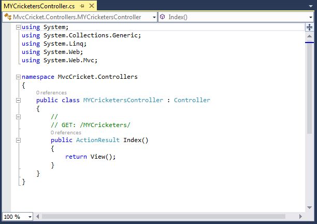
Task: Close the MYCricketersController.cs tab
Action: [x=92, y=6]
